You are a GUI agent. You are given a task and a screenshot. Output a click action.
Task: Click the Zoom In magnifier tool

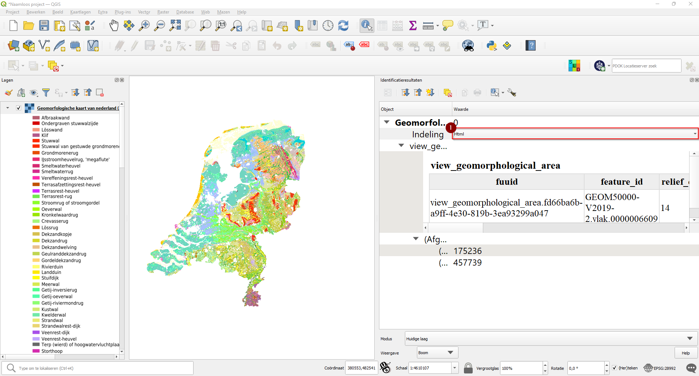pos(144,26)
